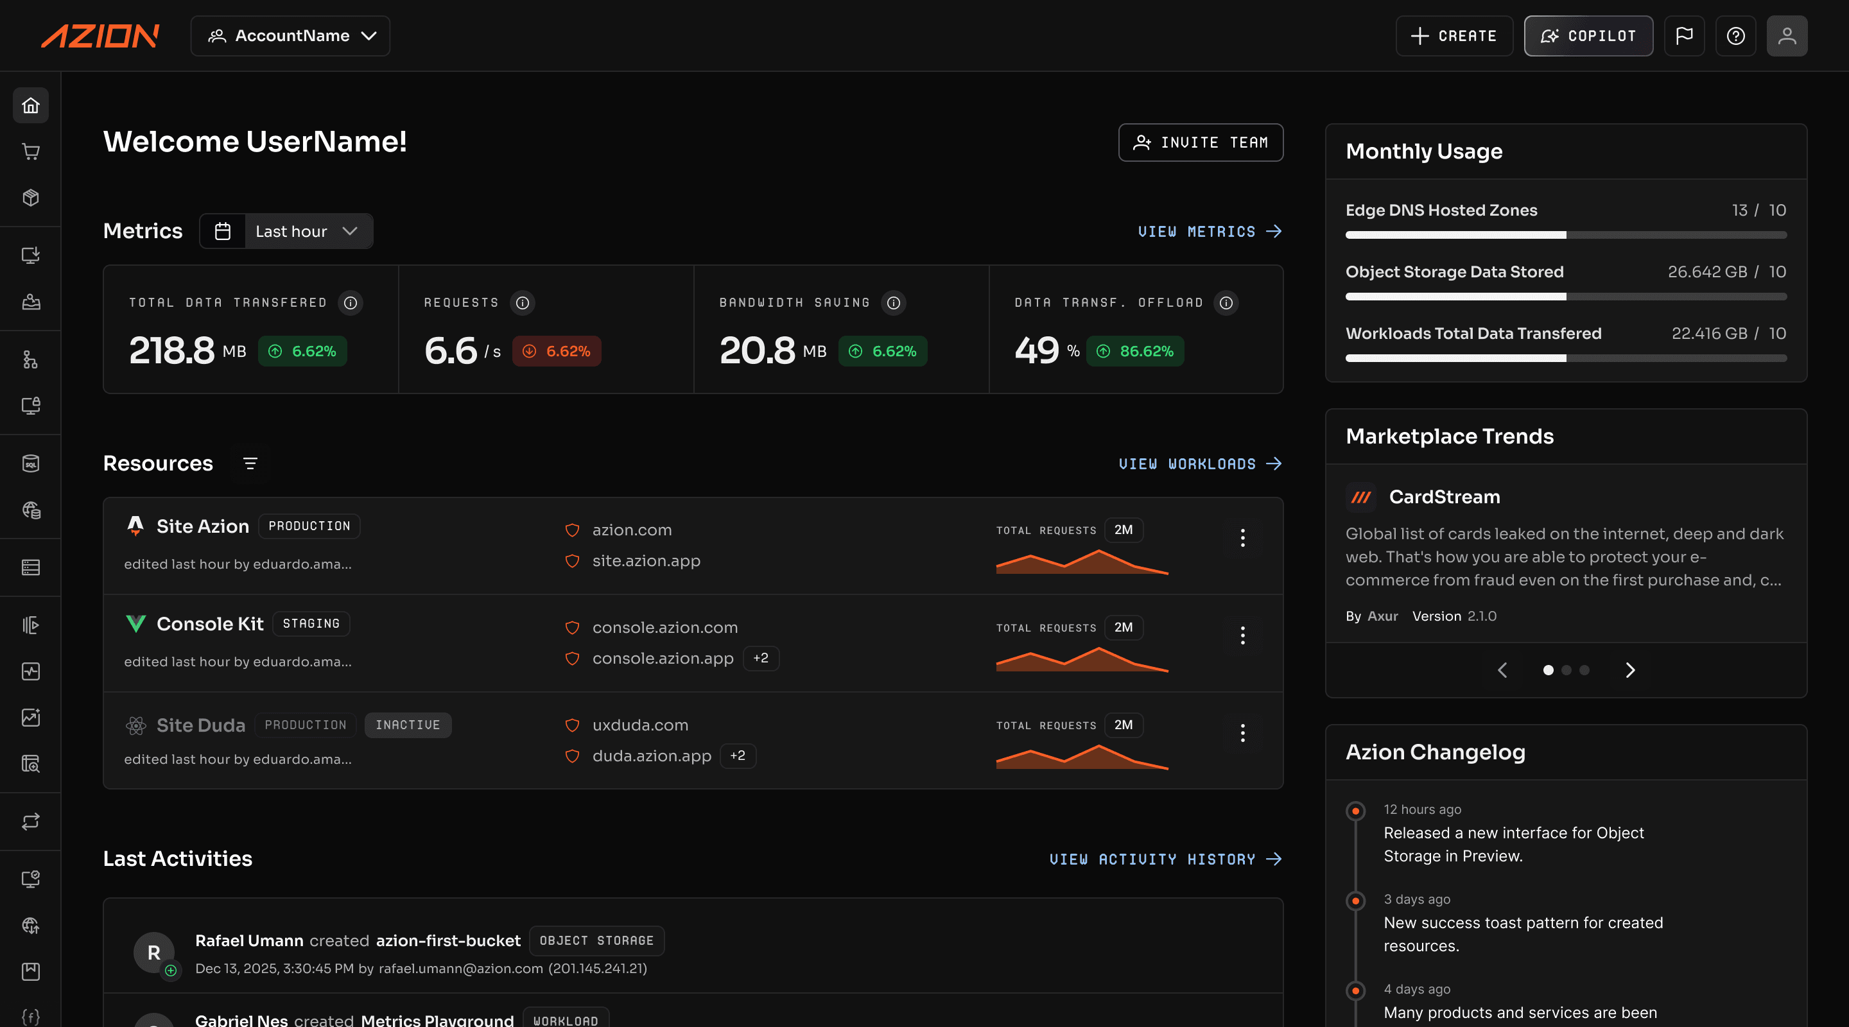Open three-dot menu for Site Azion
The height and width of the screenshot is (1027, 1849).
pos(1242,537)
